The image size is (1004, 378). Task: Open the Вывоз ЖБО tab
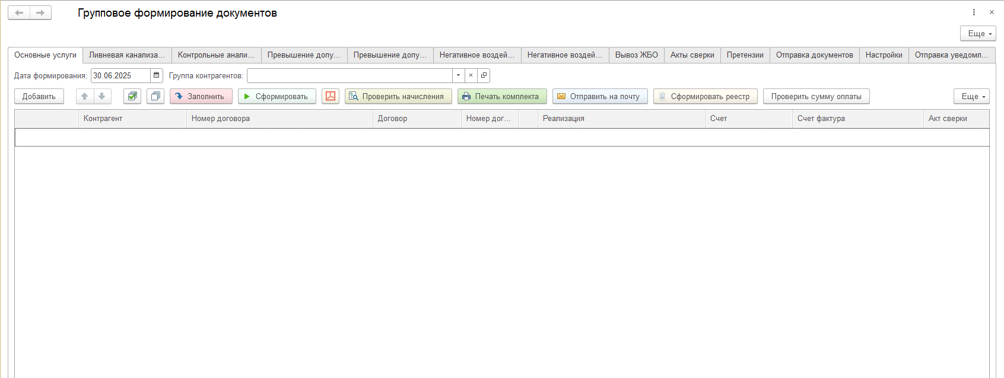coord(637,55)
